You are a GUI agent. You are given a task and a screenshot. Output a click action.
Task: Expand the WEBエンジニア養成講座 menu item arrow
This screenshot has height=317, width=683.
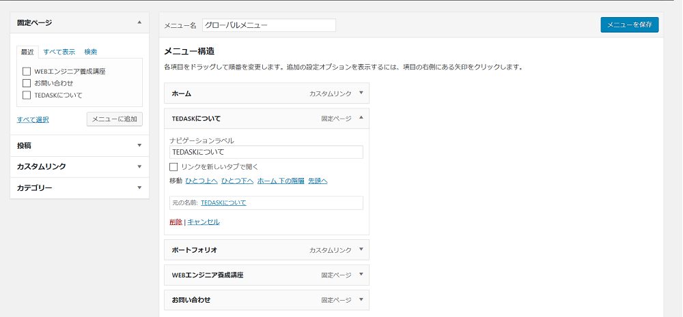pyautogui.click(x=361, y=275)
